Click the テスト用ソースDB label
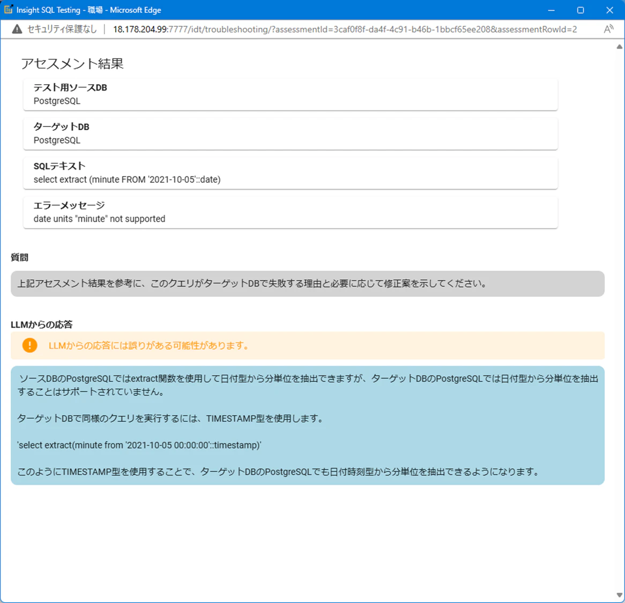The height and width of the screenshot is (603, 625). click(x=70, y=87)
